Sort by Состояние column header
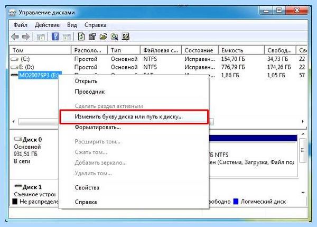This screenshot has height=227, width=317. point(200,50)
